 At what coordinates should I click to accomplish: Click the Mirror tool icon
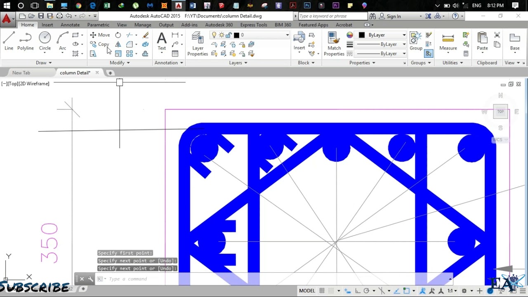click(118, 44)
